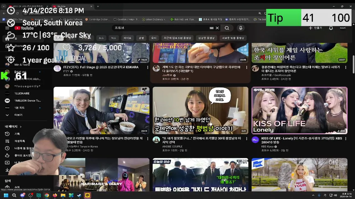Viewport: 355px width, 199px height.
Task: Select the 믹스 filter chip
Action: (114, 38)
